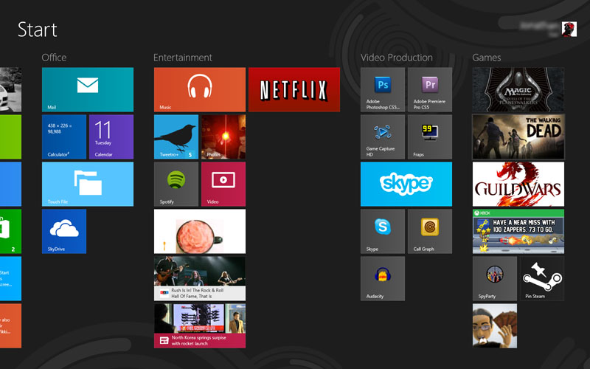
Task: Click the Game Capture HD tile
Action: (x=383, y=137)
